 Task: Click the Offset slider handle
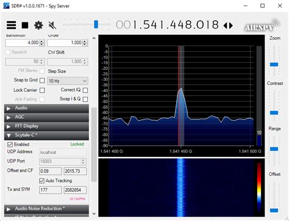coord(274,211)
